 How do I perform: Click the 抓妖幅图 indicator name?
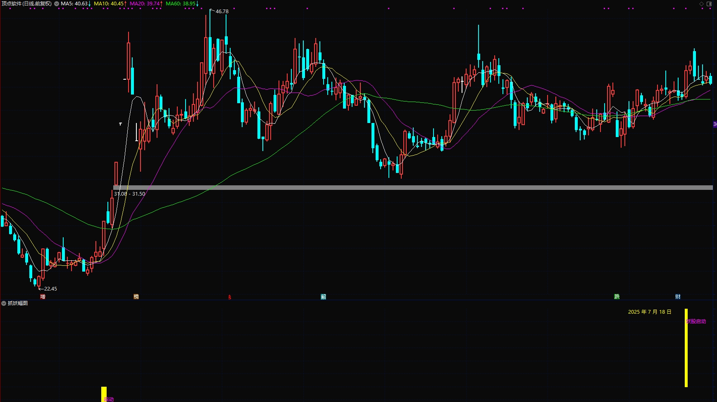tap(18, 303)
